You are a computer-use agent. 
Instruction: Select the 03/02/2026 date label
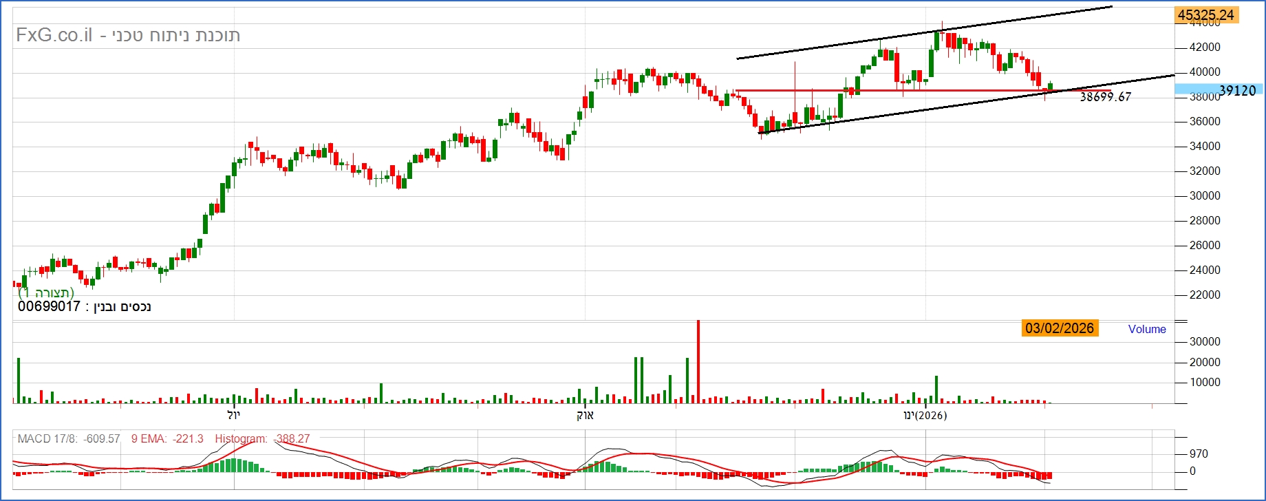[x=1060, y=328]
